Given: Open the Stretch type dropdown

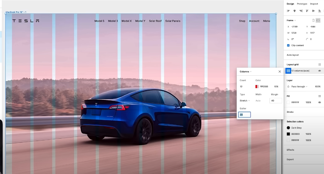Looking at the screenshot, I should [245, 101].
